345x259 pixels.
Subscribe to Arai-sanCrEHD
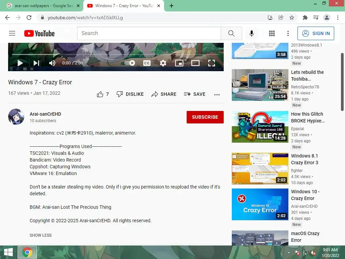(x=205, y=117)
